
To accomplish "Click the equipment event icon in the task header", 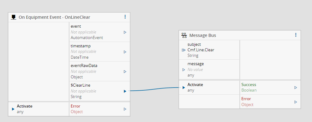I will pyautogui.click(x=14, y=17).
